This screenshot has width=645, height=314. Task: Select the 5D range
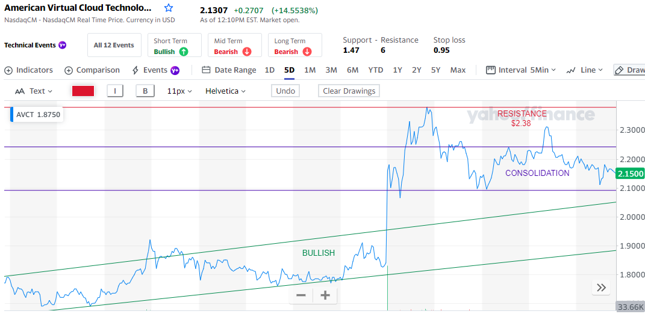[x=289, y=70]
